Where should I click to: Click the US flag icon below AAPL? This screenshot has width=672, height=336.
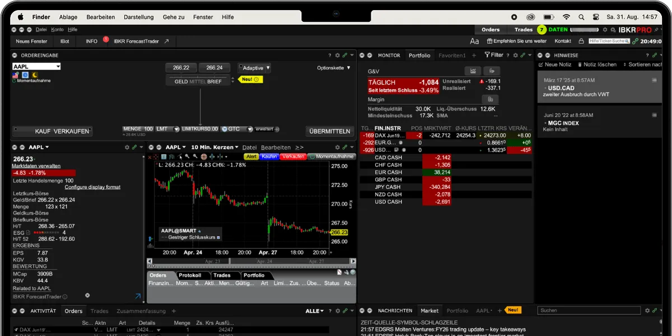click(x=15, y=74)
